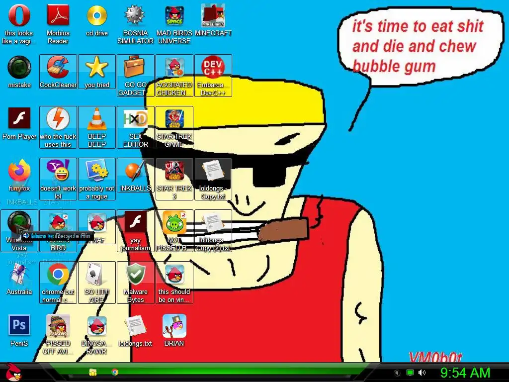Open the green monitor network tray icon
The height and width of the screenshot is (382, 509).
(410, 373)
